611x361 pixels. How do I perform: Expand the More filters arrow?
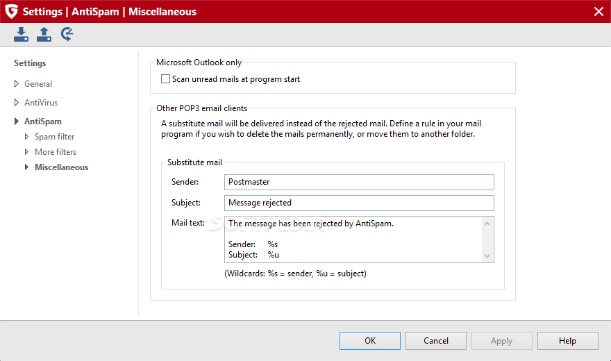point(26,152)
